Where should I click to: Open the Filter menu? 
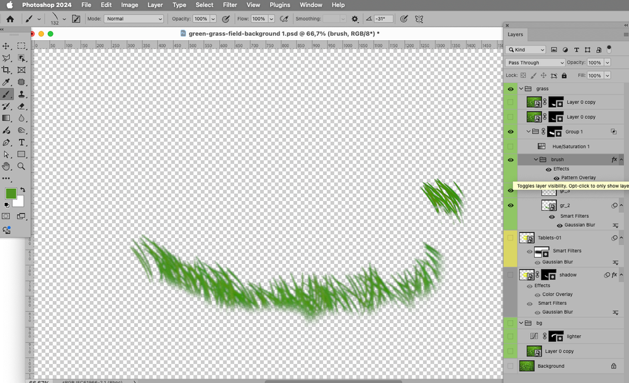coord(229,4)
